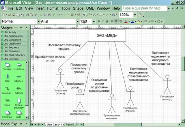Screen dimensions: 185x127
Task: Click the Paste icon
Action: point(49,15)
